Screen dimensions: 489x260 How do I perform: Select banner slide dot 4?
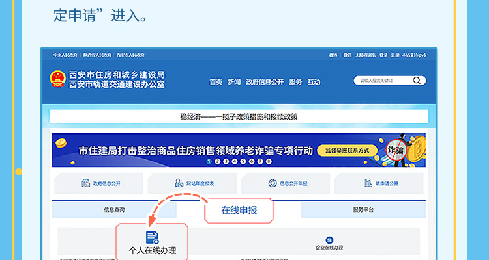[x=235, y=162]
